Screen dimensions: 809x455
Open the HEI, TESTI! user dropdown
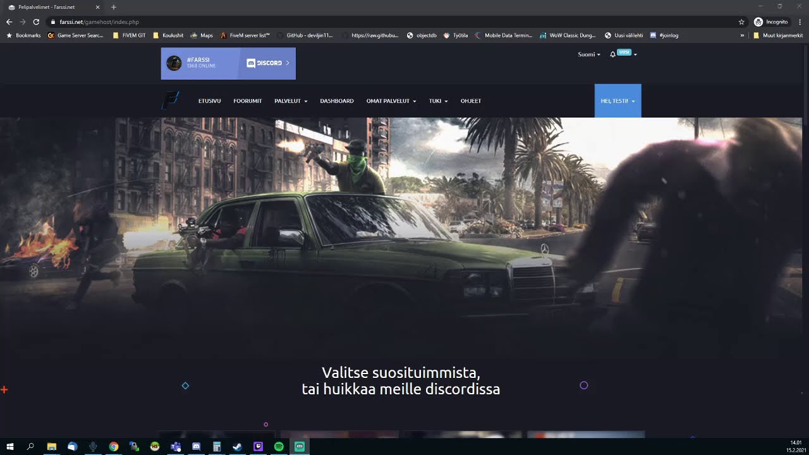point(617,100)
